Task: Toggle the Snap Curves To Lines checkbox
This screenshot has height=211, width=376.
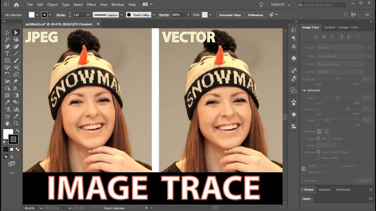Action: (x=318, y=152)
